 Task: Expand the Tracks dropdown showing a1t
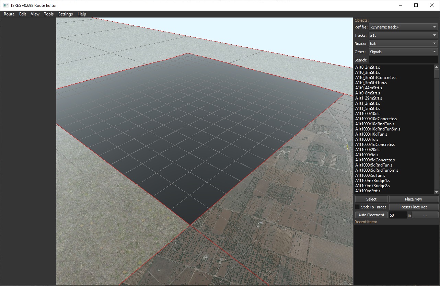coord(403,35)
